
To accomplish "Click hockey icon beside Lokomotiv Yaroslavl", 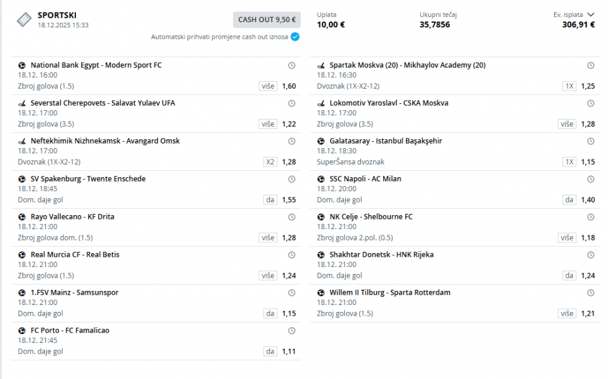I will (320, 103).
